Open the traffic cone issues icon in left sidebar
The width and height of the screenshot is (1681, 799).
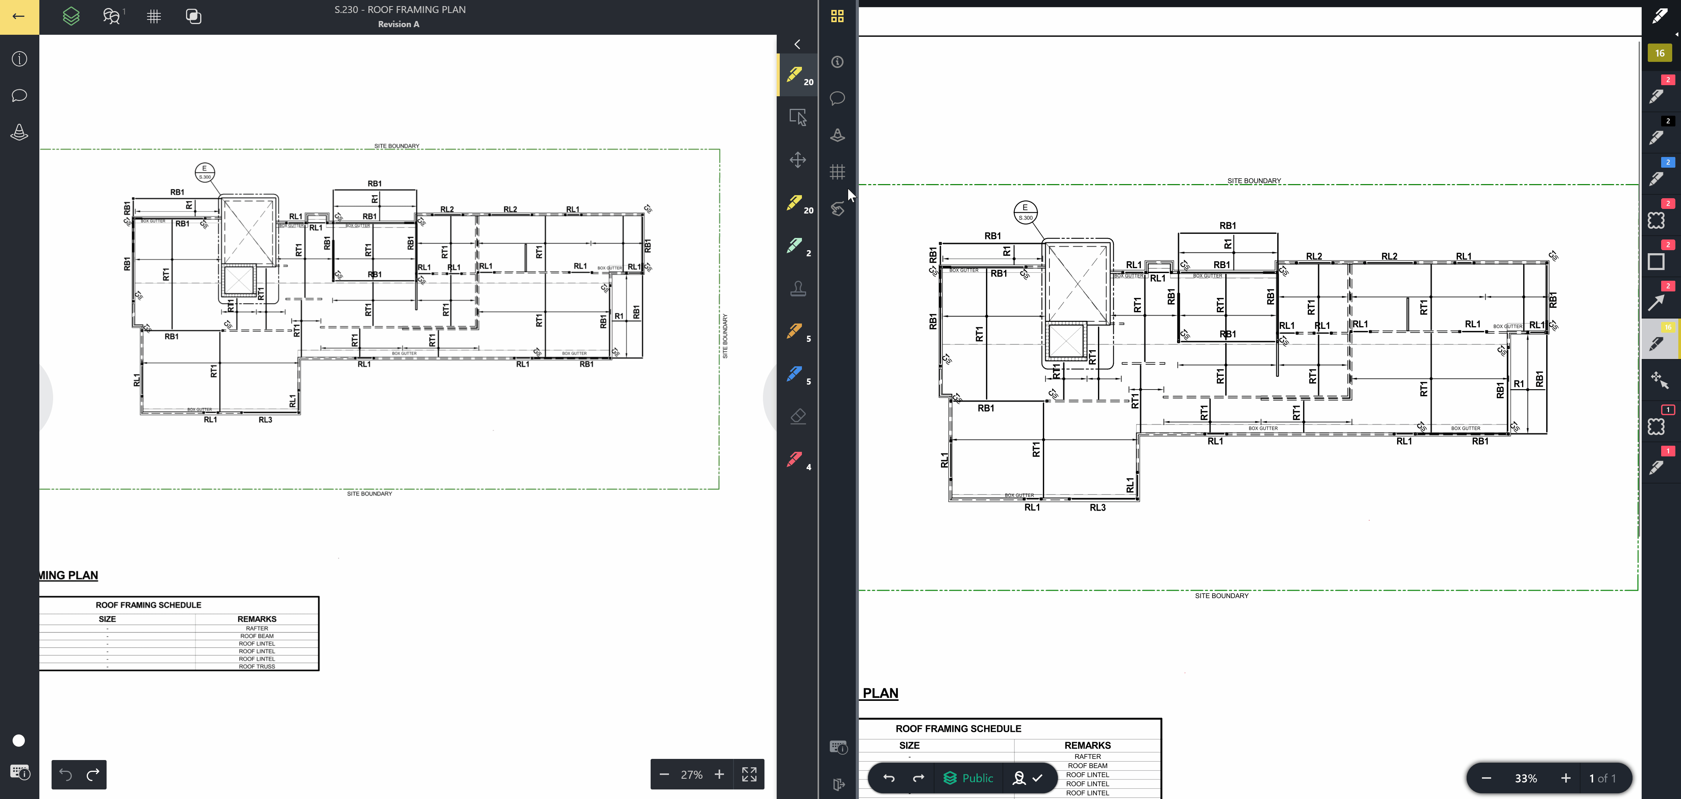(19, 133)
